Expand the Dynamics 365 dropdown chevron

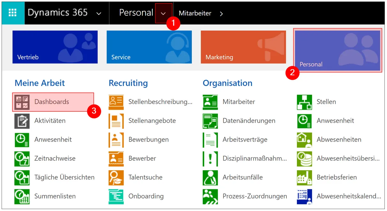click(99, 13)
